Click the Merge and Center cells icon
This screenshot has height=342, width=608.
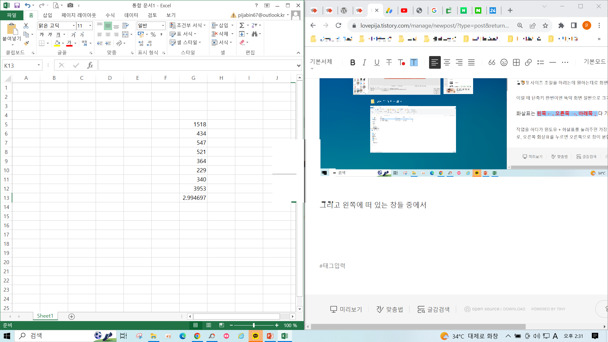(125, 34)
